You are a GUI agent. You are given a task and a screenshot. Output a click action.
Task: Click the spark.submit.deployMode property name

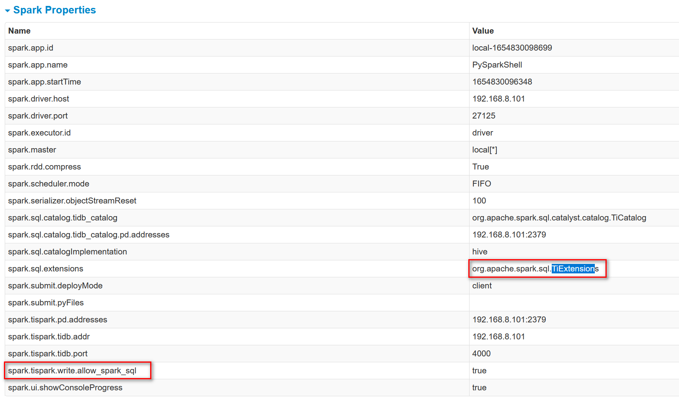(55, 286)
